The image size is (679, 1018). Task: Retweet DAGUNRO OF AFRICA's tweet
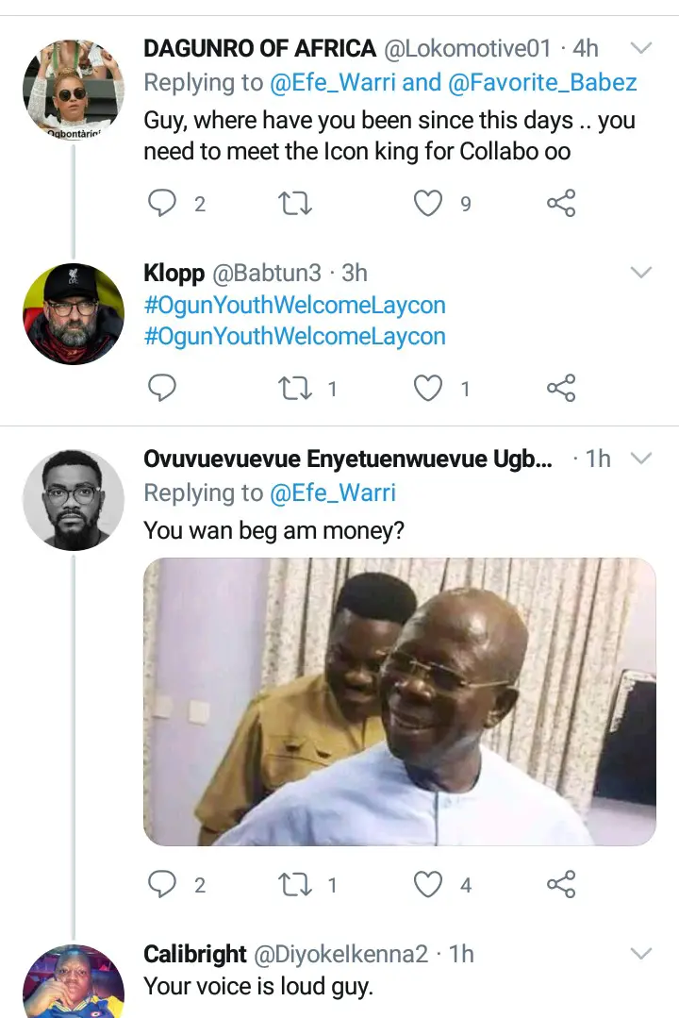(x=295, y=203)
